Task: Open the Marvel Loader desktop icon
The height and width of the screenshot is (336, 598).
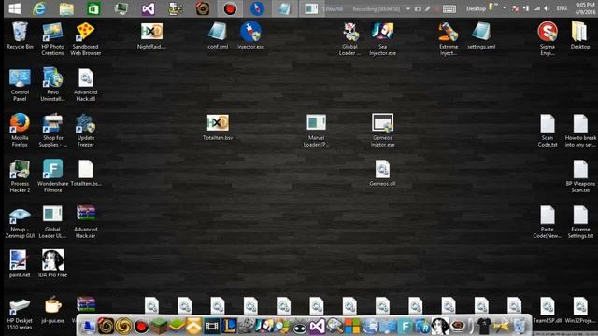Action: coord(316,131)
